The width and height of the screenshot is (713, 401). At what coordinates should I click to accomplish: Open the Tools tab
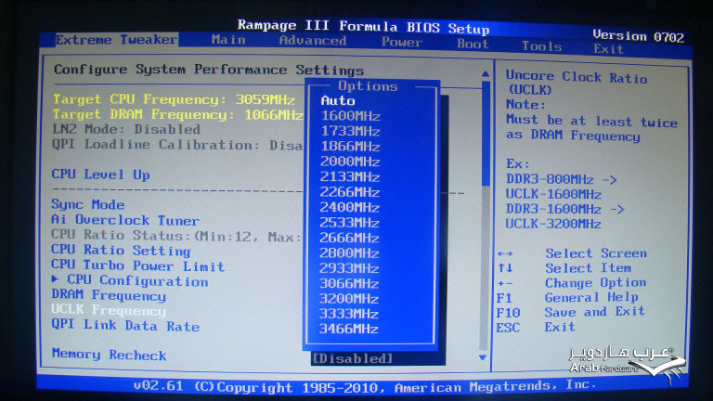pos(541,46)
